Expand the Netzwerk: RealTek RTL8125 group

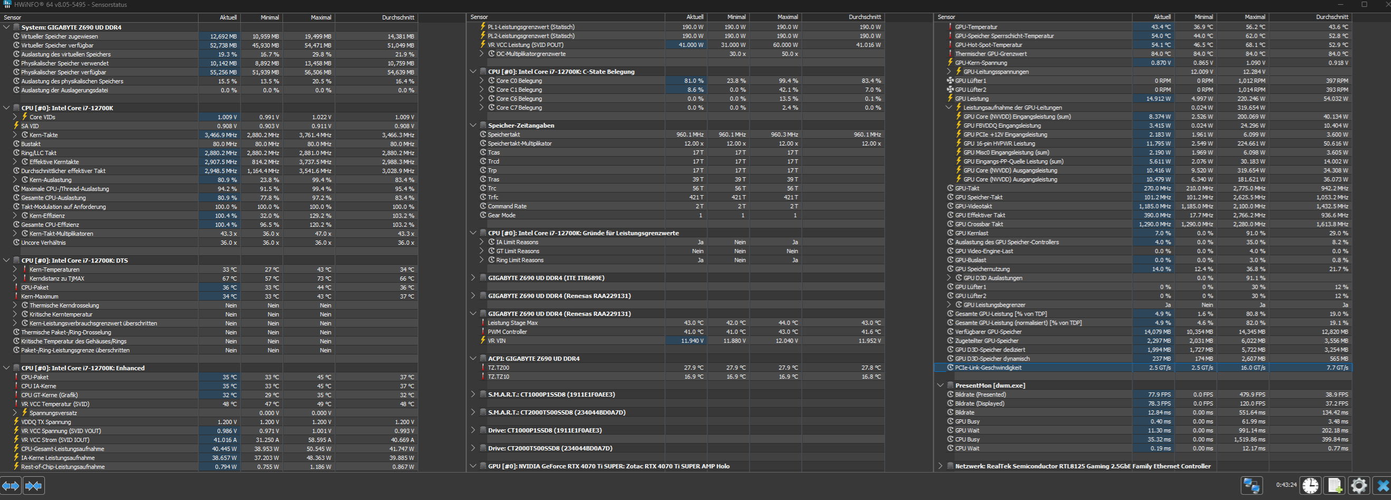click(x=940, y=466)
